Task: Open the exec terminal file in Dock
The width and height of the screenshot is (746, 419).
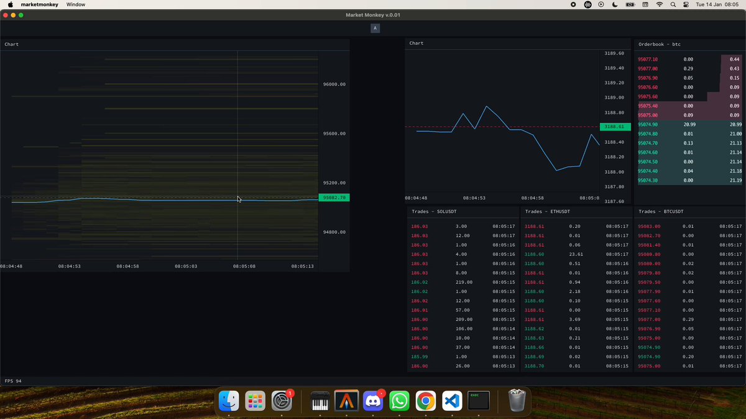Action: [x=479, y=400]
